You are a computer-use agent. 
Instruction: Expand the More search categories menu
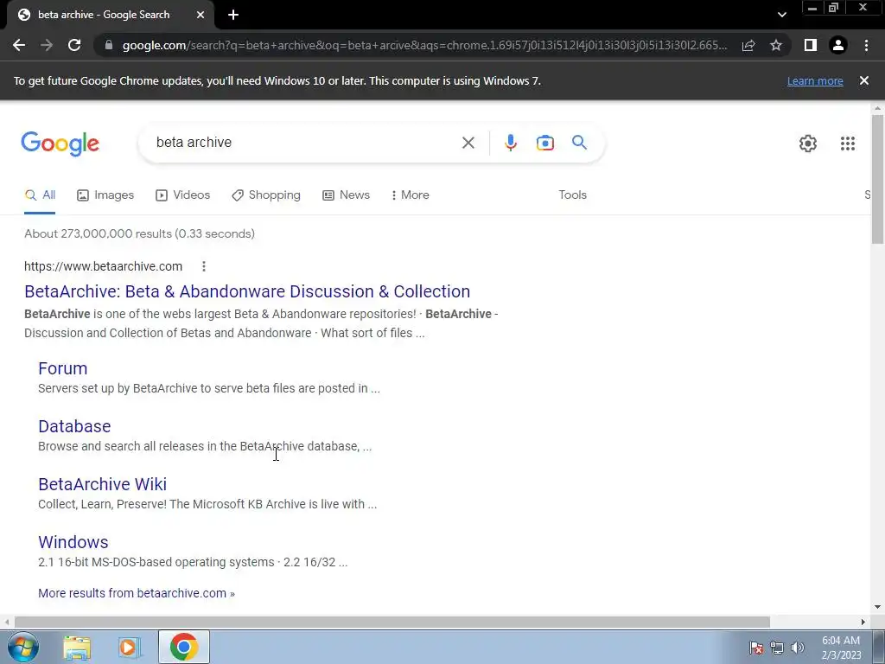coord(411,195)
